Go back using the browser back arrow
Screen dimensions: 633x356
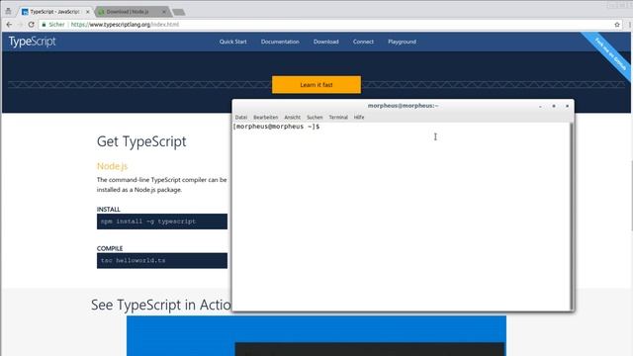9,25
